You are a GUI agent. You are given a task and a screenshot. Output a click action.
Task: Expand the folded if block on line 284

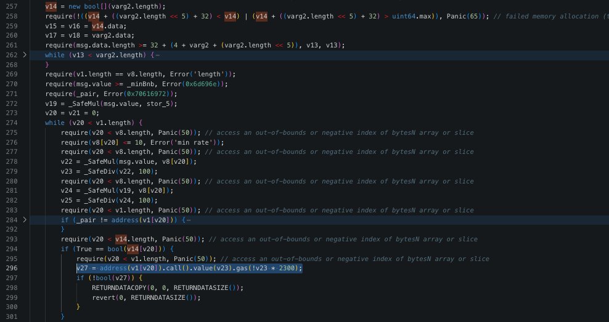[x=25, y=220]
